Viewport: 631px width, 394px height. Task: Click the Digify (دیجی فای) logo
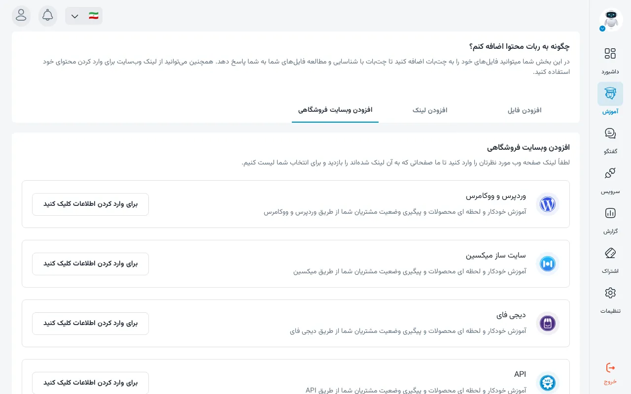[x=548, y=323]
